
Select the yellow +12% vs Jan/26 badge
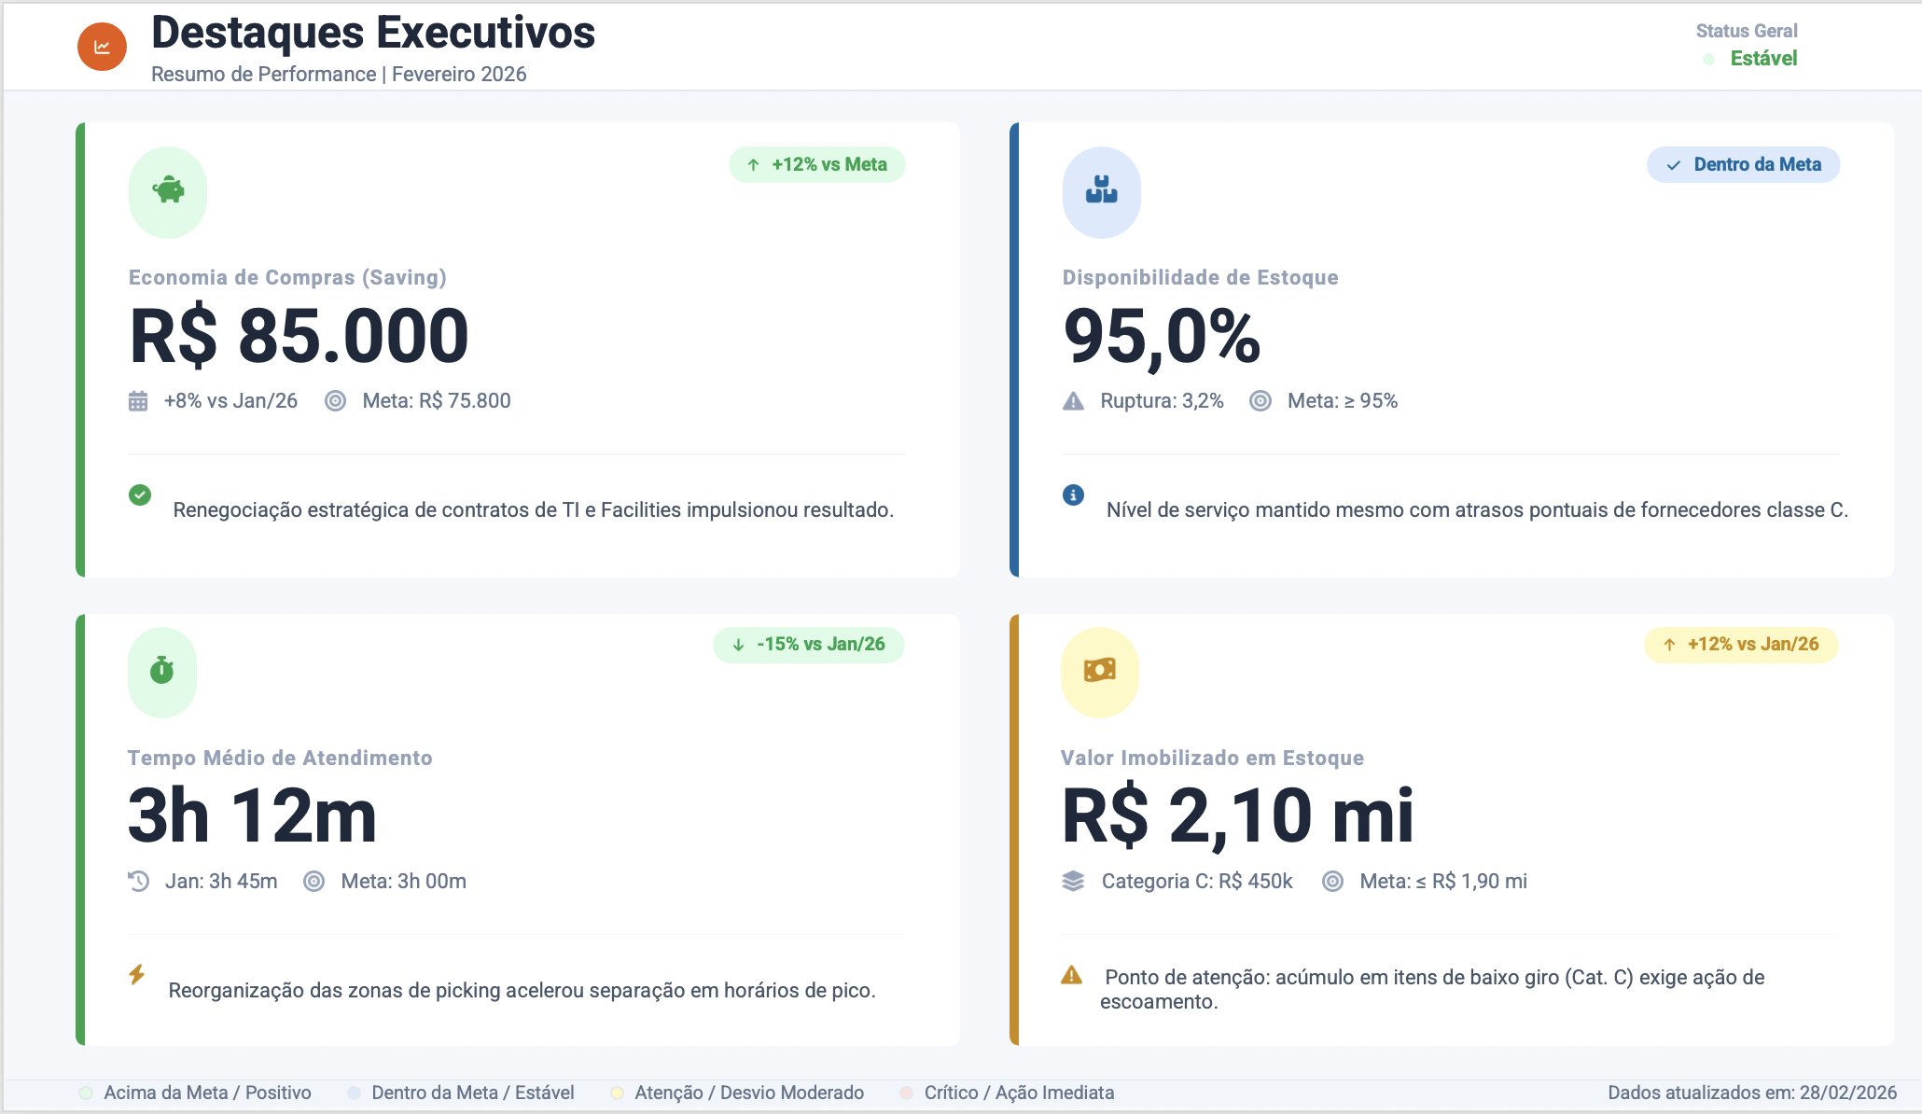click(1741, 645)
